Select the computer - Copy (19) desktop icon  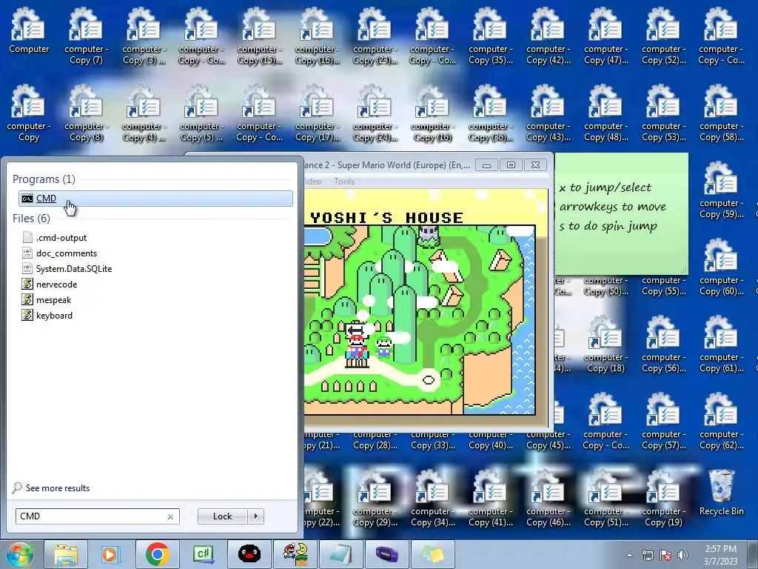coord(663,498)
